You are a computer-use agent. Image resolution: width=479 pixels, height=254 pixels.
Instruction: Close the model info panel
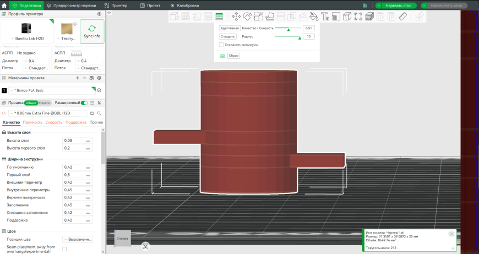pyautogui.click(x=451, y=234)
